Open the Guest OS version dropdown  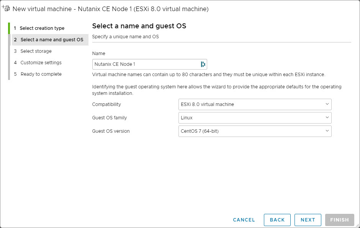click(x=255, y=131)
